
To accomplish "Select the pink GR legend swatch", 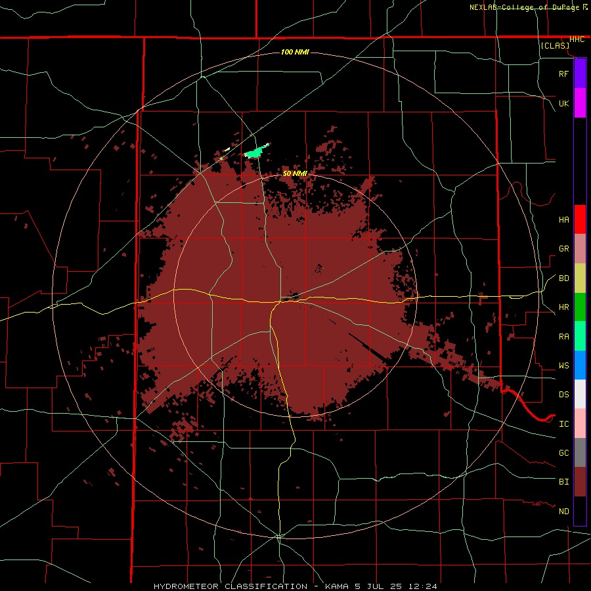I will (x=580, y=249).
